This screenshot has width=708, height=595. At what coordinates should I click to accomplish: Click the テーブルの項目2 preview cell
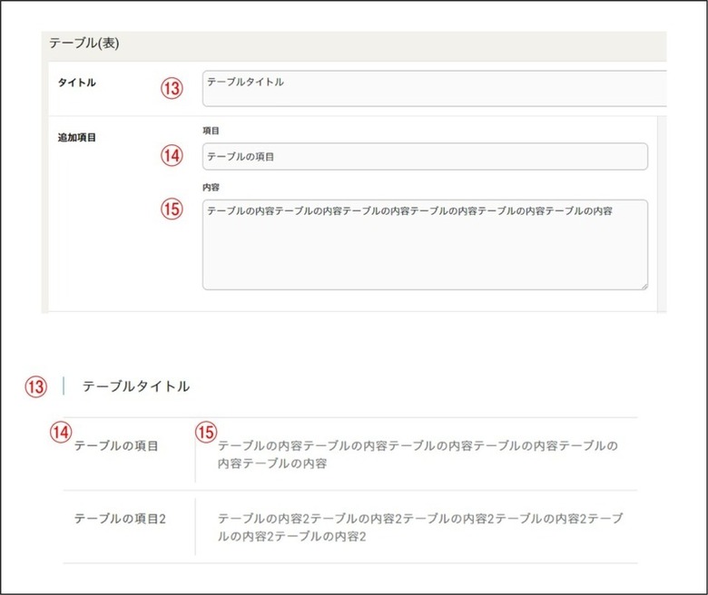click(120, 519)
